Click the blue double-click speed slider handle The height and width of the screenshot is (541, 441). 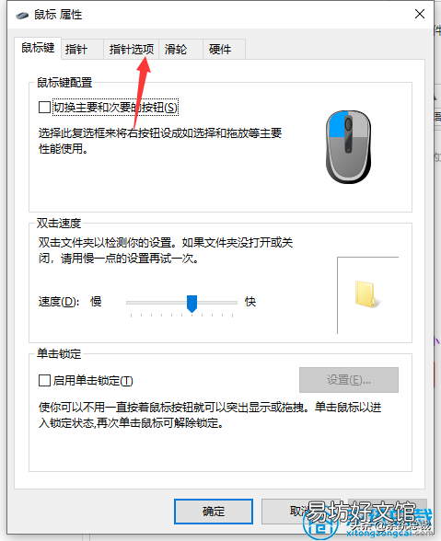pos(191,304)
